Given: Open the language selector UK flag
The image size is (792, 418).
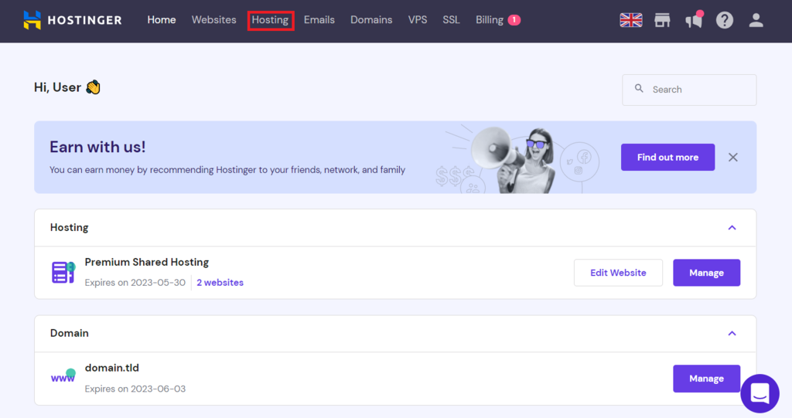Looking at the screenshot, I should 631,20.
